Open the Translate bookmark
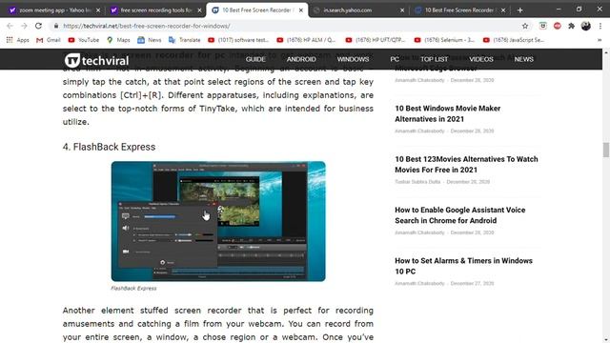The width and height of the screenshot is (610, 343). [x=184, y=40]
